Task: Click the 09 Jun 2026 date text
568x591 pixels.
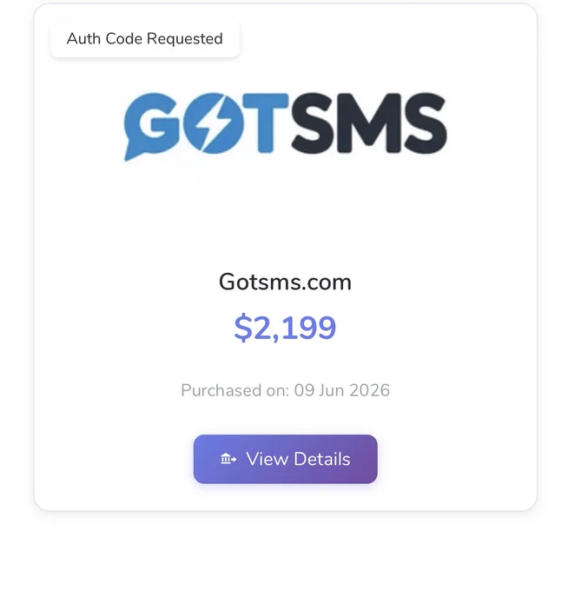Action: click(x=342, y=390)
